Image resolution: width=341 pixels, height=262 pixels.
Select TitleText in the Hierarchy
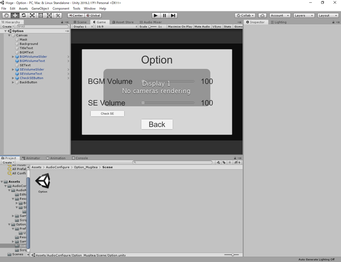coord(26,48)
